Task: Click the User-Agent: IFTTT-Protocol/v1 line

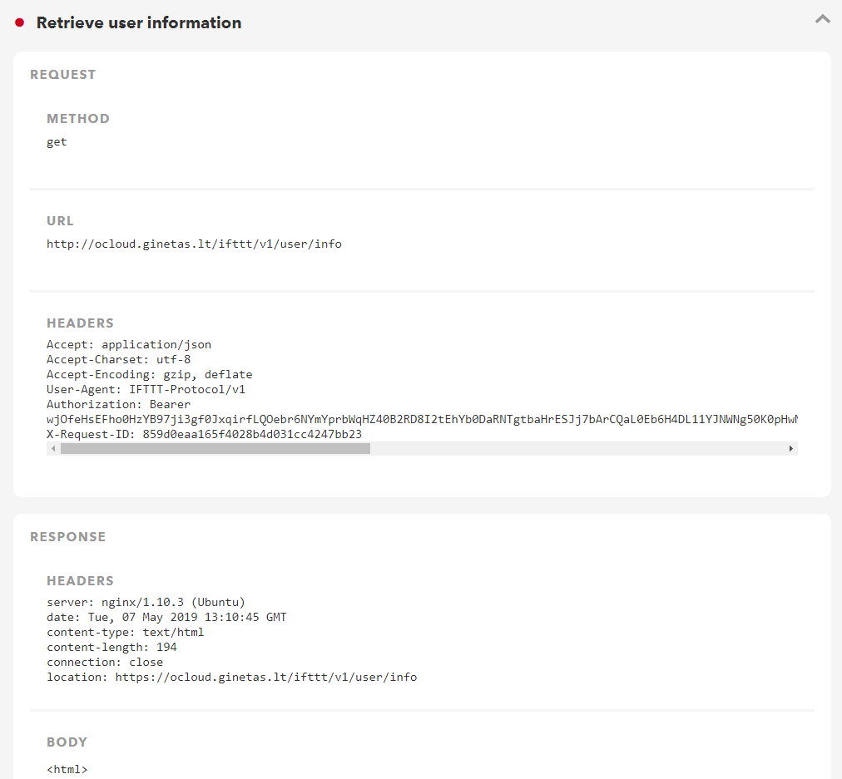Action: click(146, 390)
